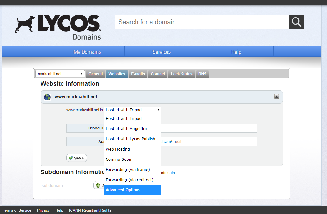Open the domain selector showing markcahill.net
The height and width of the screenshot is (214, 327).
tap(60, 74)
